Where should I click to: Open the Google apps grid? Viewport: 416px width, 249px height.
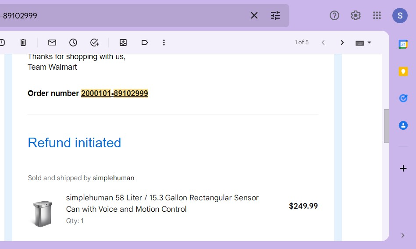click(x=377, y=15)
